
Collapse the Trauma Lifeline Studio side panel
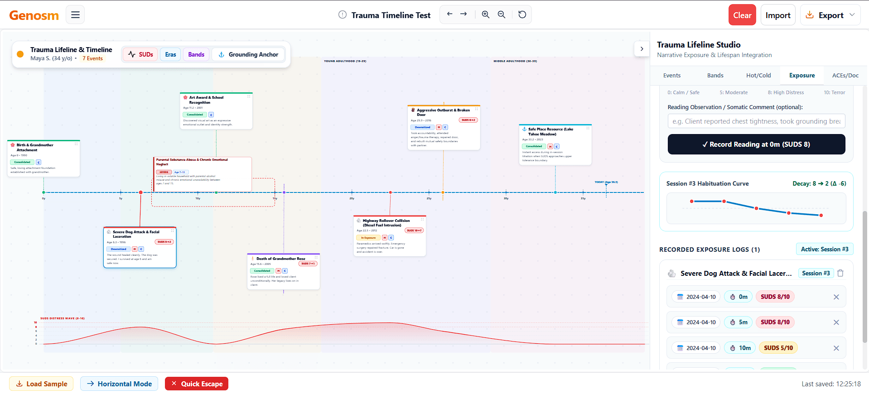coord(642,49)
